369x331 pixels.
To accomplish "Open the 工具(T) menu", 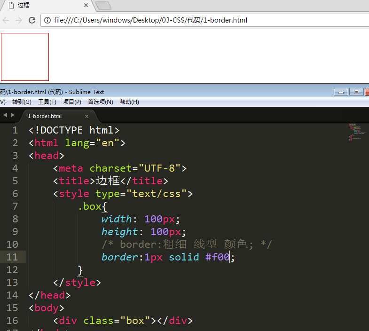I will pos(47,102).
